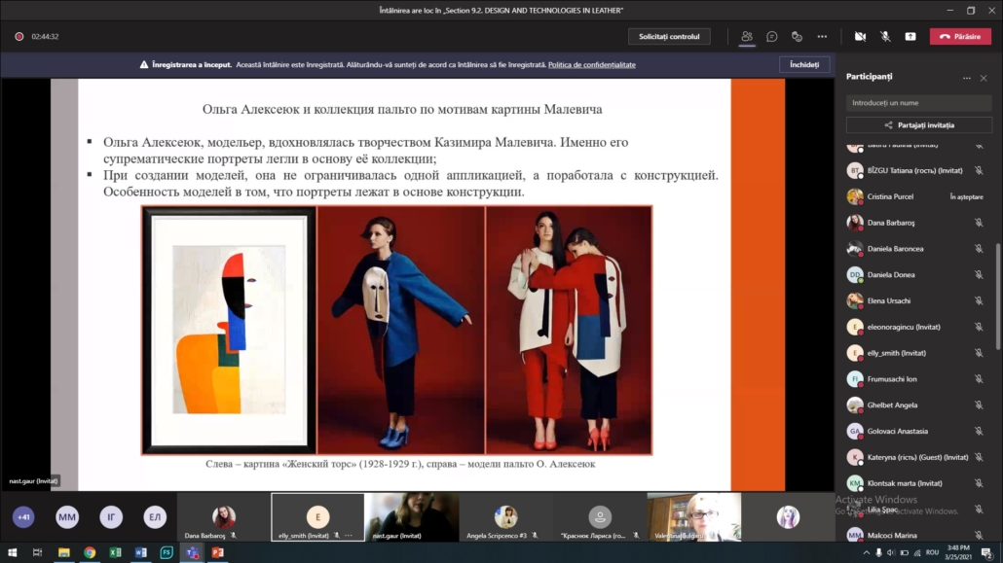This screenshot has height=563, width=1003.
Task: Open Windows notification center
Action: 987,552
